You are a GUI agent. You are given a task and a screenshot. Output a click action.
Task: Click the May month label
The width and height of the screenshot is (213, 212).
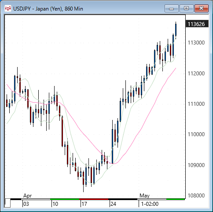point(144,196)
